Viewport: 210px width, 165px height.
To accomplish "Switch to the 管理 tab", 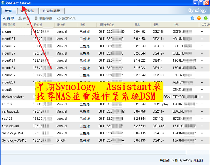I will [x=9, y=11].
